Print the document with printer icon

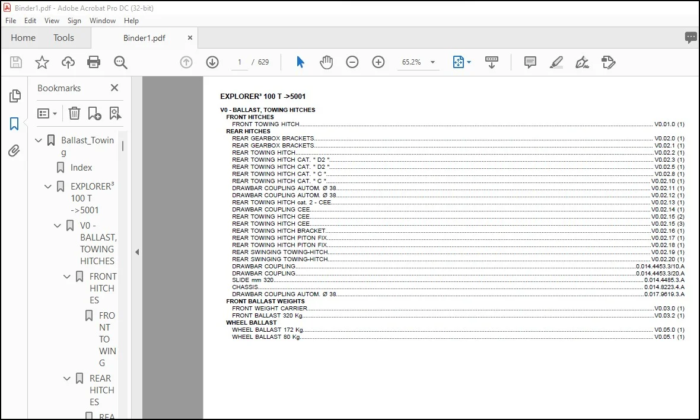click(x=94, y=62)
